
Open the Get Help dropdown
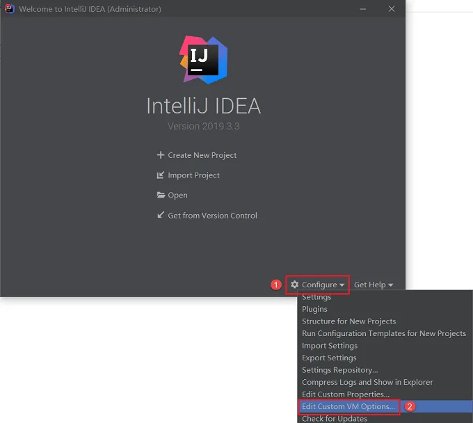pos(374,285)
